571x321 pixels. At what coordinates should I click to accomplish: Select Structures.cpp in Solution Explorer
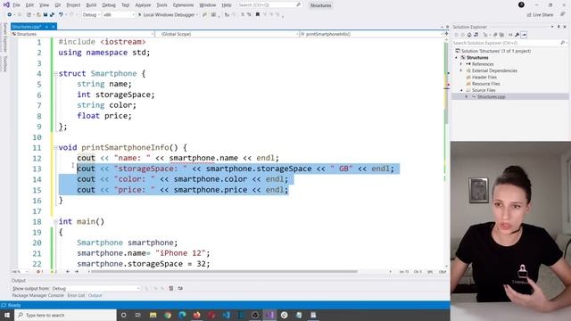(491, 97)
